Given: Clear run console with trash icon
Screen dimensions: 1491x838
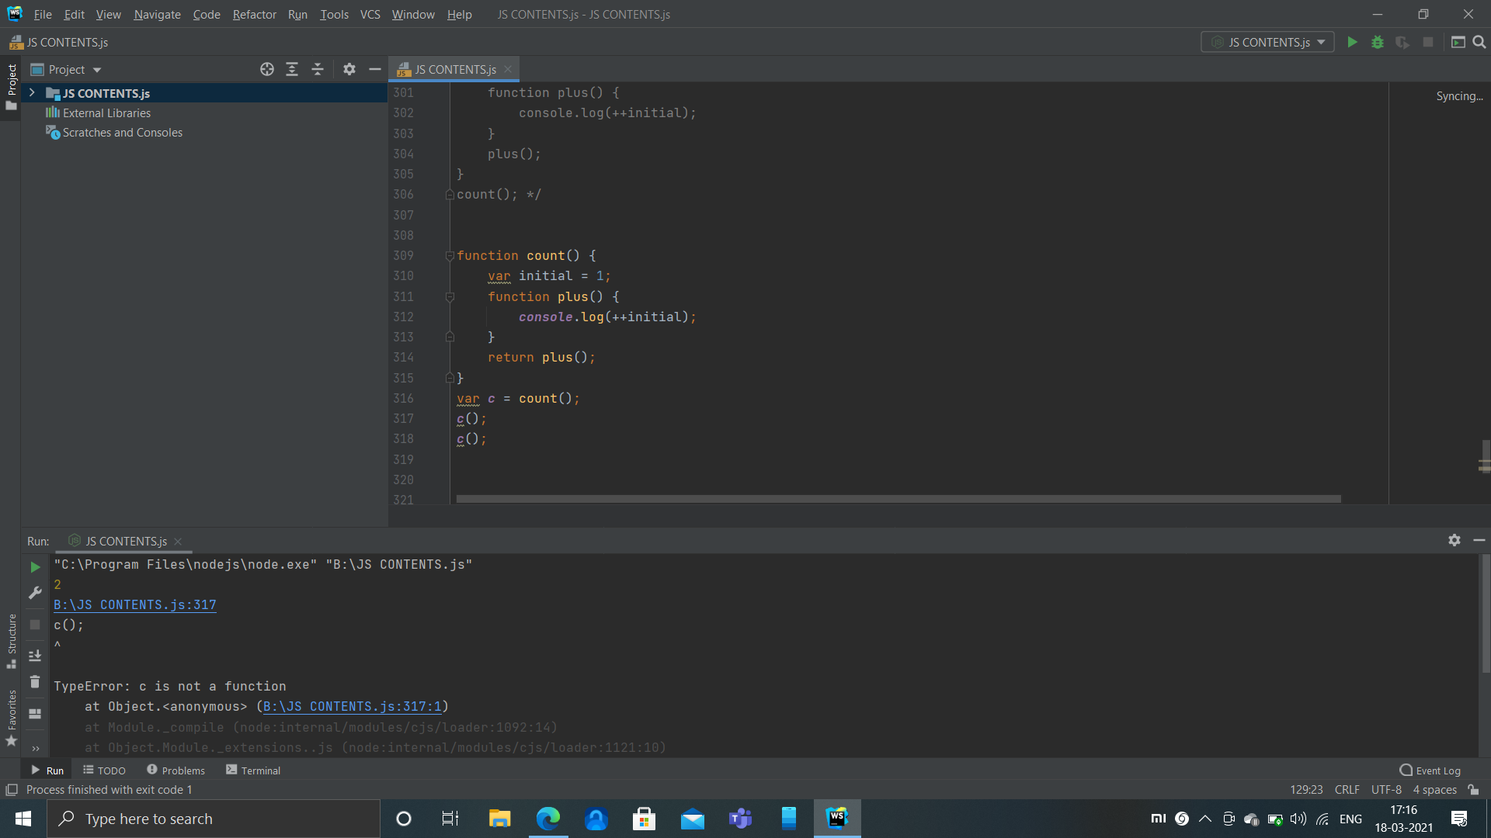Looking at the screenshot, I should [35, 682].
